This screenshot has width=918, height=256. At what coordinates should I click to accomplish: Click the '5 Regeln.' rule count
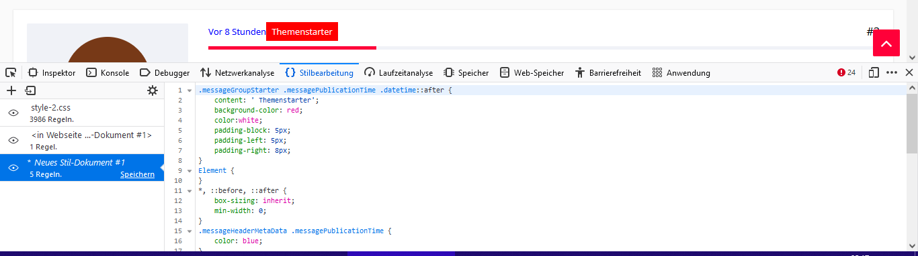tap(46, 174)
